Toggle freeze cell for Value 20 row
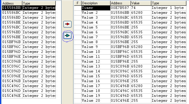189x104 pixels. point(78,101)
